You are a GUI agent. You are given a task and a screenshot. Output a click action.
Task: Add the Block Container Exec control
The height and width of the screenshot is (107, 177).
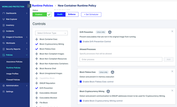click(x=37, y=39)
